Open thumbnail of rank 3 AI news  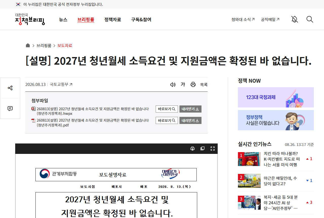click(249, 203)
